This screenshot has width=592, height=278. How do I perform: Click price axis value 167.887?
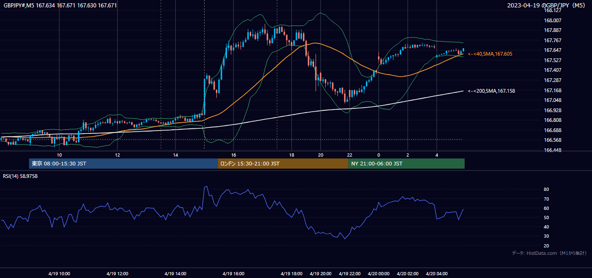[x=552, y=30]
